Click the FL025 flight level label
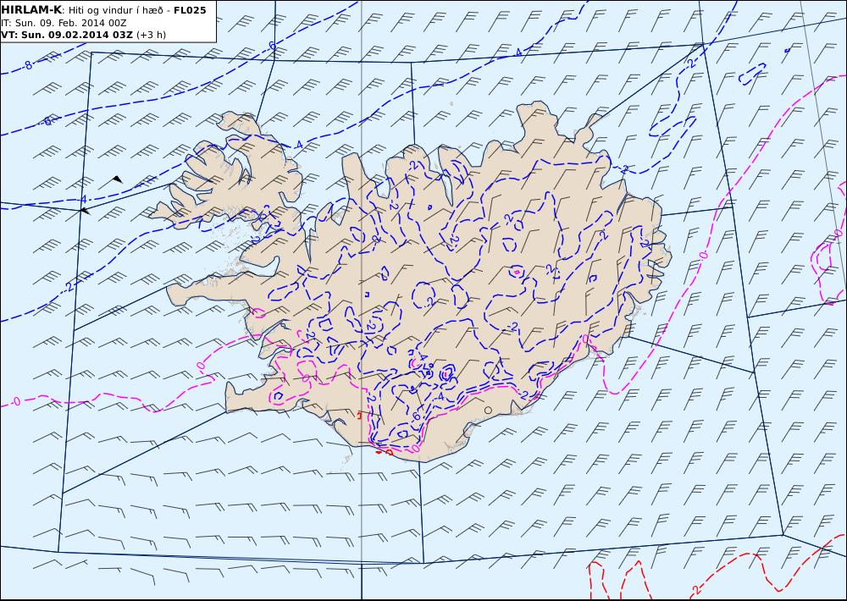 pyautogui.click(x=190, y=10)
